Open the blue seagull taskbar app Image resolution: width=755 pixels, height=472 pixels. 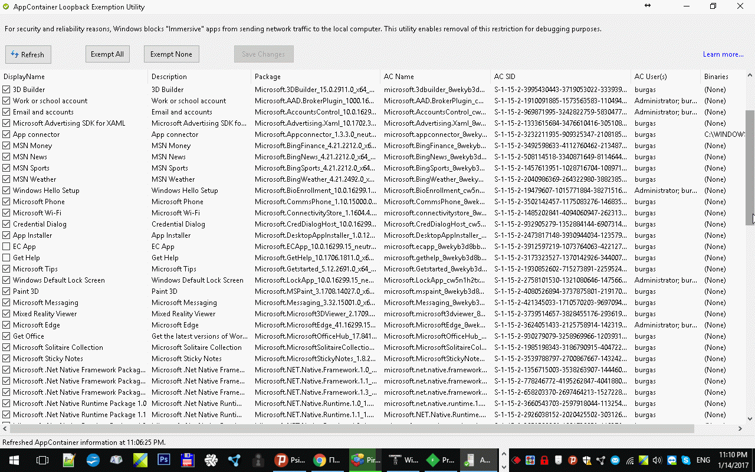[93, 460]
